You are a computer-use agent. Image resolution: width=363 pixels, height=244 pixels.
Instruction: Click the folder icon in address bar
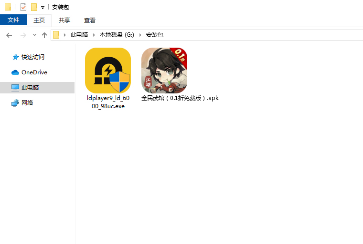56,35
